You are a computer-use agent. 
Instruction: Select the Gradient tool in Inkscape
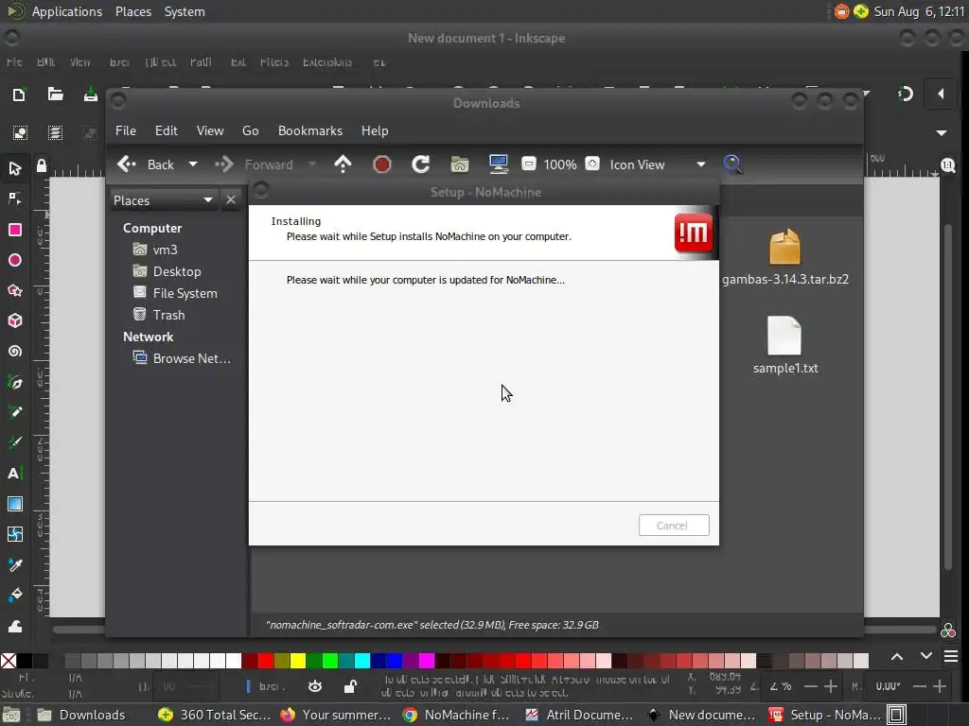(x=15, y=503)
